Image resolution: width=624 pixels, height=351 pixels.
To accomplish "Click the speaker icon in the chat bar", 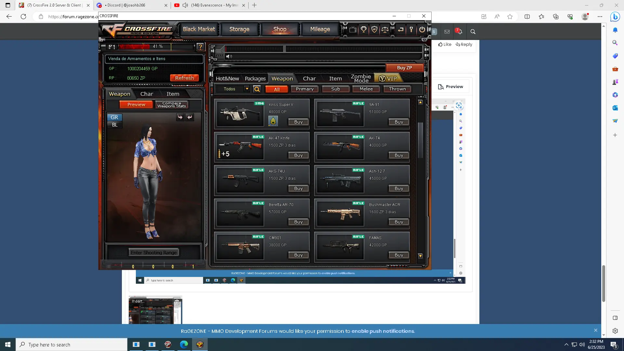I will coord(229,57).
